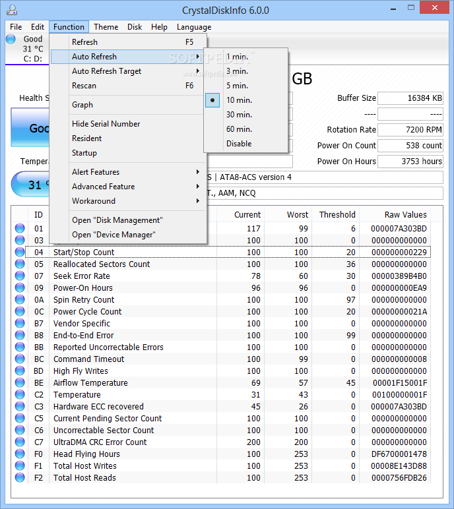454x509 pixels.
Task: Select the 30 min. auto refresh interval
Action: coord(245,115)
